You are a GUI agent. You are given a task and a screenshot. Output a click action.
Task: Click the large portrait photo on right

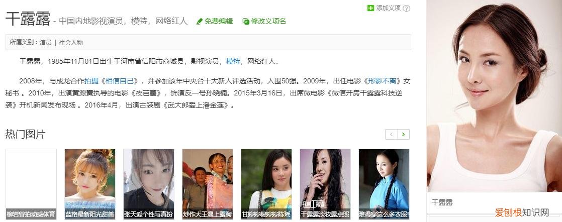pyautogui.click(x=494, y=96)
